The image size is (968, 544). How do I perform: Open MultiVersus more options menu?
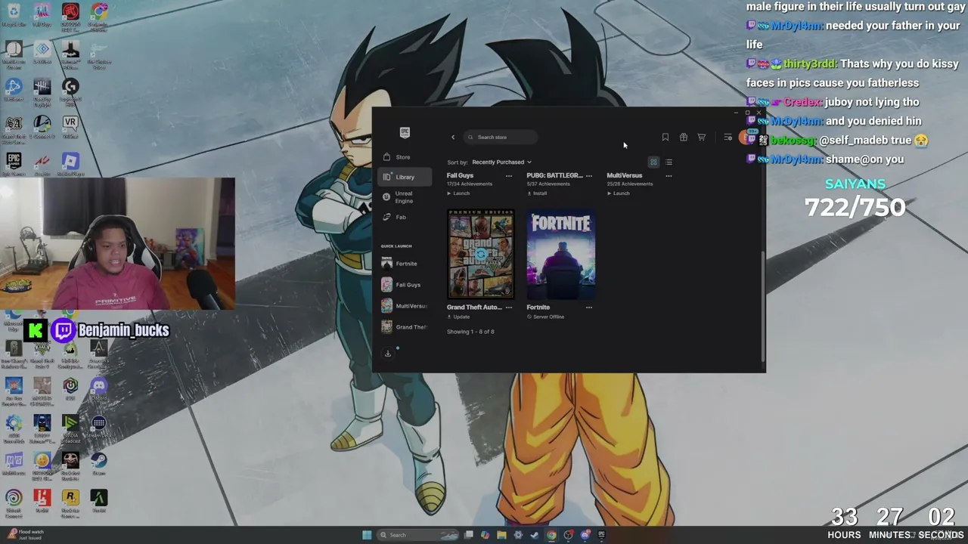(x=669, y=176)
